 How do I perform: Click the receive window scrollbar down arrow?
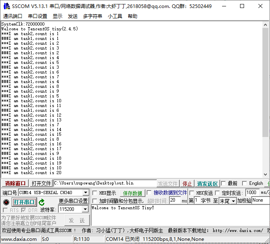[x=265, y=175]
